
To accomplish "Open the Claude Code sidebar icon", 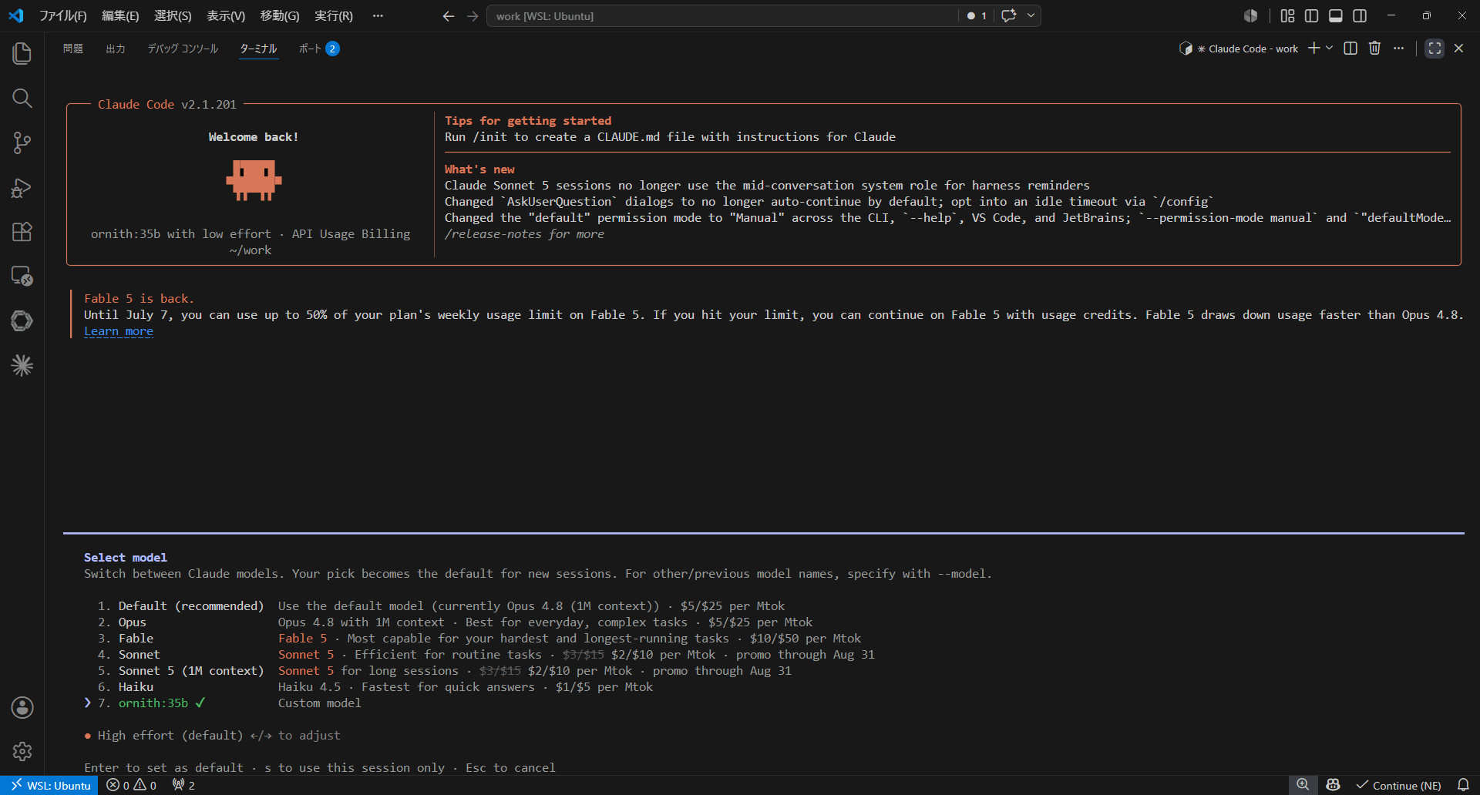I will click(x=22, y=365).
